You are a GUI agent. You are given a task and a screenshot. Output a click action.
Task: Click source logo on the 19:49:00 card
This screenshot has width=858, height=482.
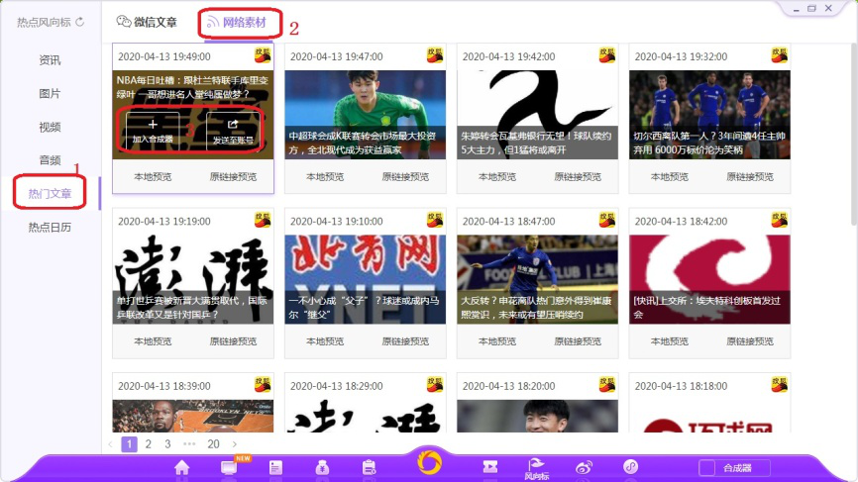click(x=263, y=55)
